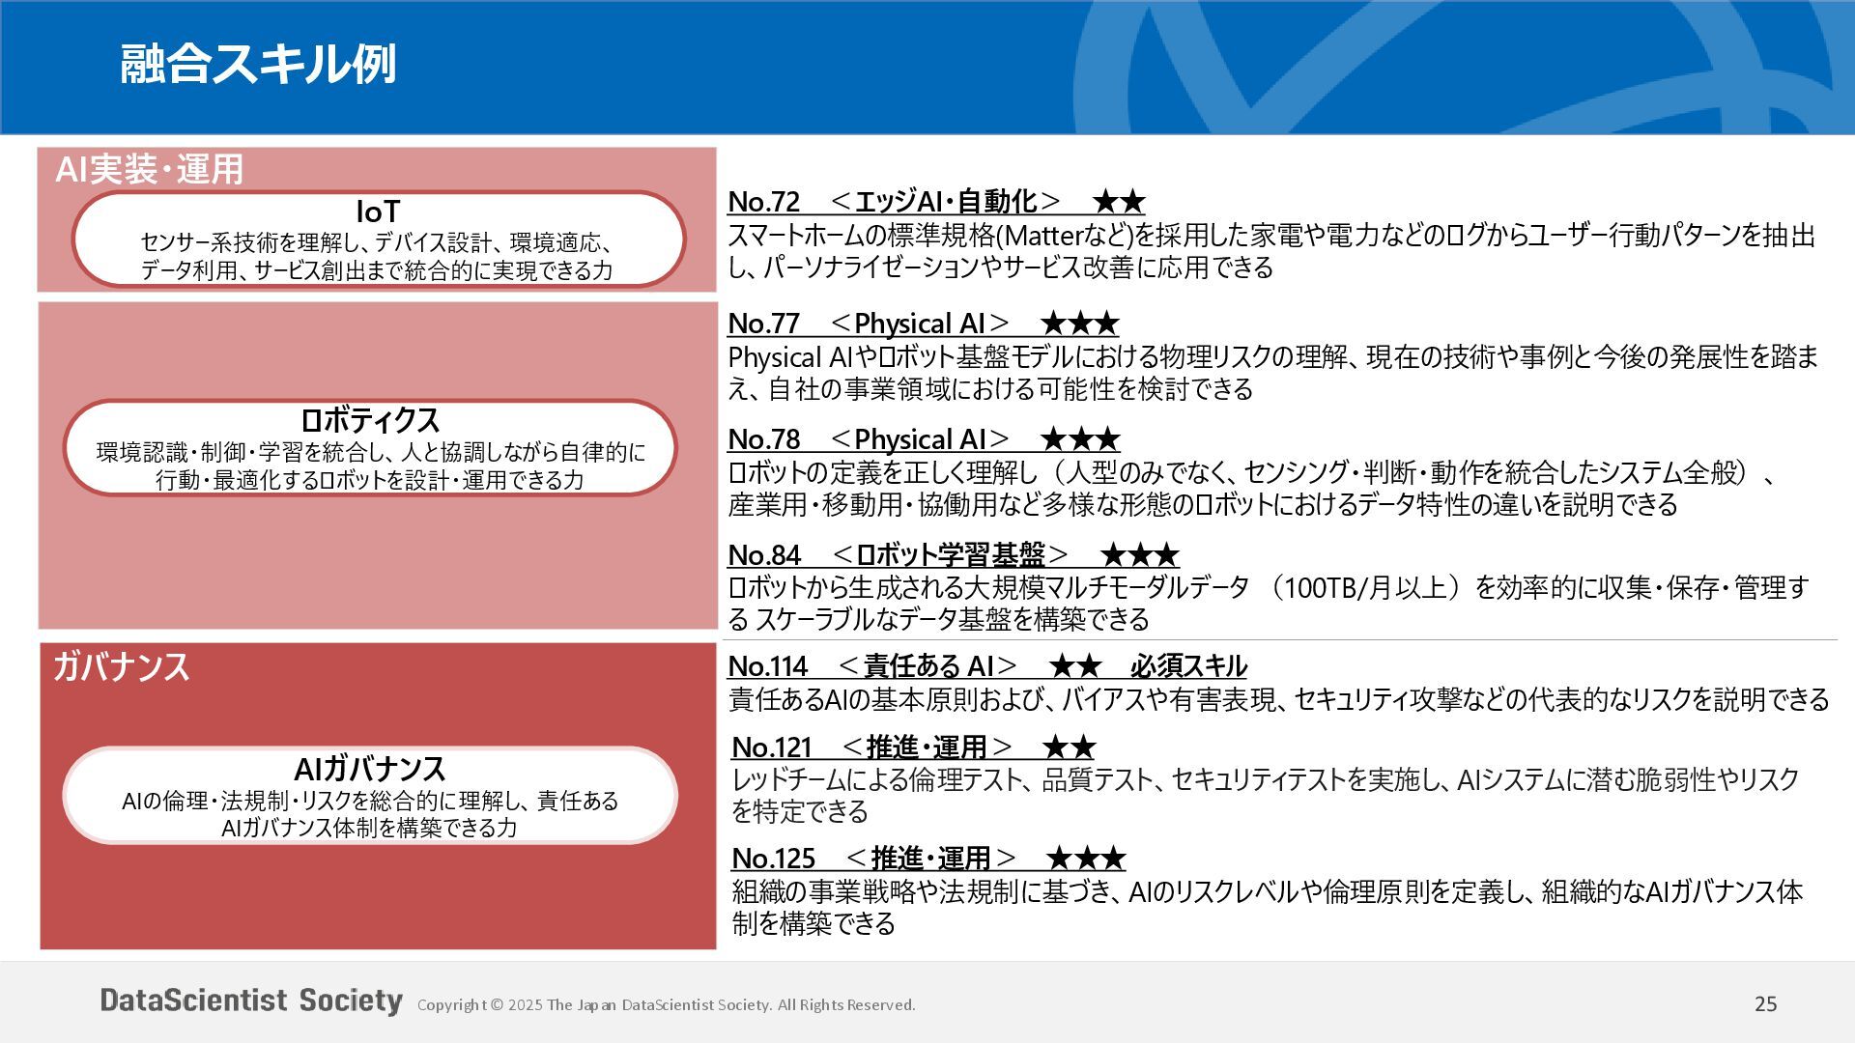Click the page number 25
The height and width of the screenshot is (1043, 1855).
[x=1765, y=1004]
